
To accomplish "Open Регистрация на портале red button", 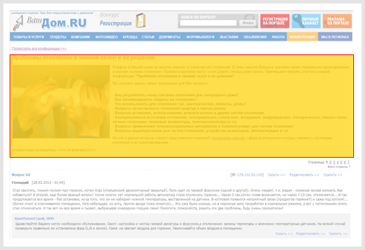I will tap(275, 21).
